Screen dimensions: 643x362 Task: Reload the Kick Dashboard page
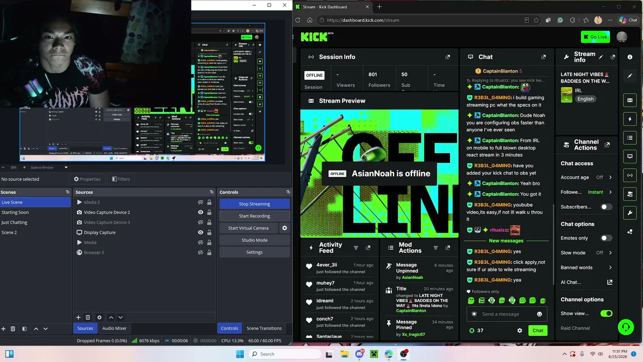pos(298,20)
